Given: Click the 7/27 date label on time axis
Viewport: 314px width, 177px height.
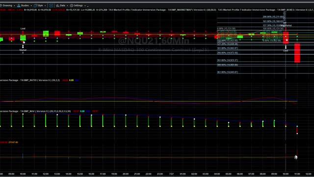Looking at the screenshot, I should (x=171, y=174).
